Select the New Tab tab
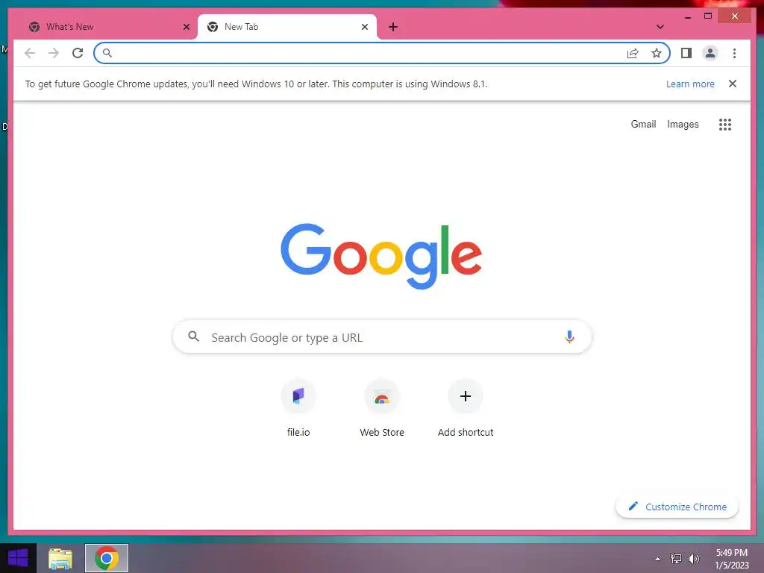 287,27
